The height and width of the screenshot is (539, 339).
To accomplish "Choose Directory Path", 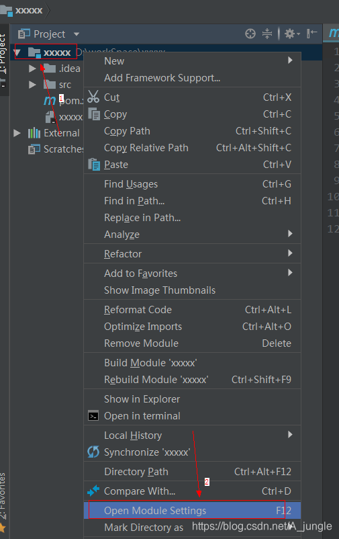I will [x=193, y=472].
